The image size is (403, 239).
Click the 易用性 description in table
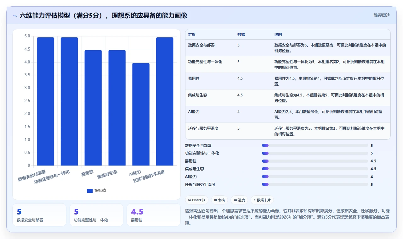point(329,81)
